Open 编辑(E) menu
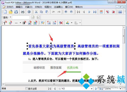This screenshot has width=127, height=92. point(19,7)
